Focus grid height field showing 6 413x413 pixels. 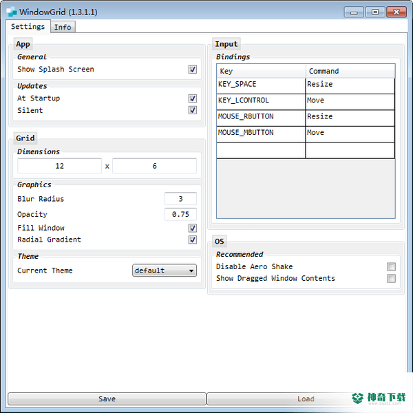155,166
